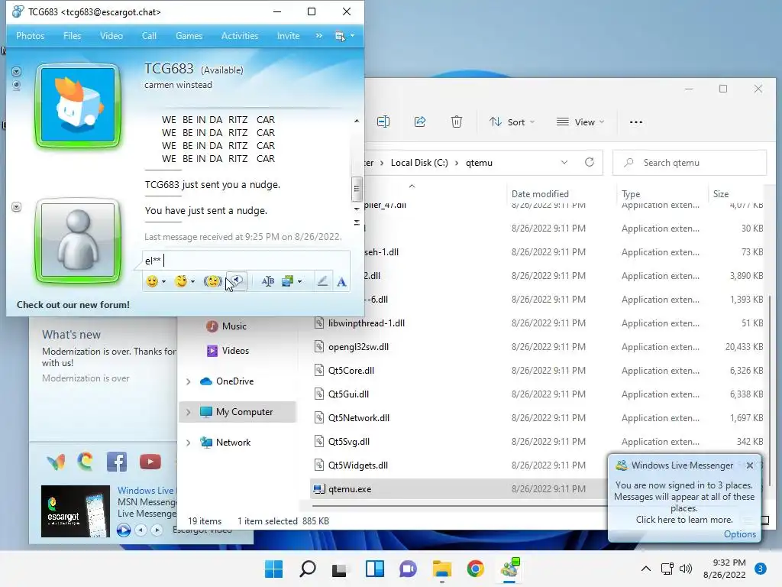Open Chrome from the taskbar
The image size is (782, 587).
475,569
